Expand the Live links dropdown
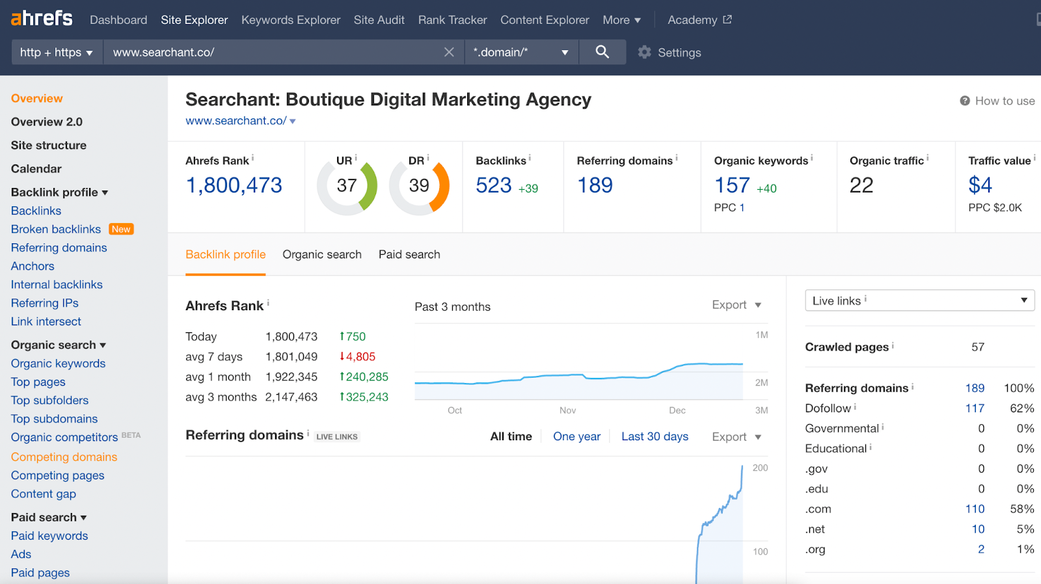This screenshot has height=584, width=1041. pyautogui.click(x=919, y=300)
